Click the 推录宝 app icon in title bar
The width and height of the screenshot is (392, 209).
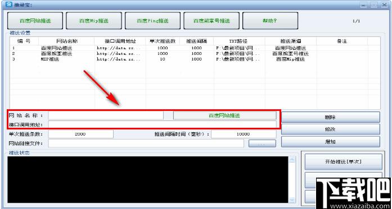coord(9,4)
